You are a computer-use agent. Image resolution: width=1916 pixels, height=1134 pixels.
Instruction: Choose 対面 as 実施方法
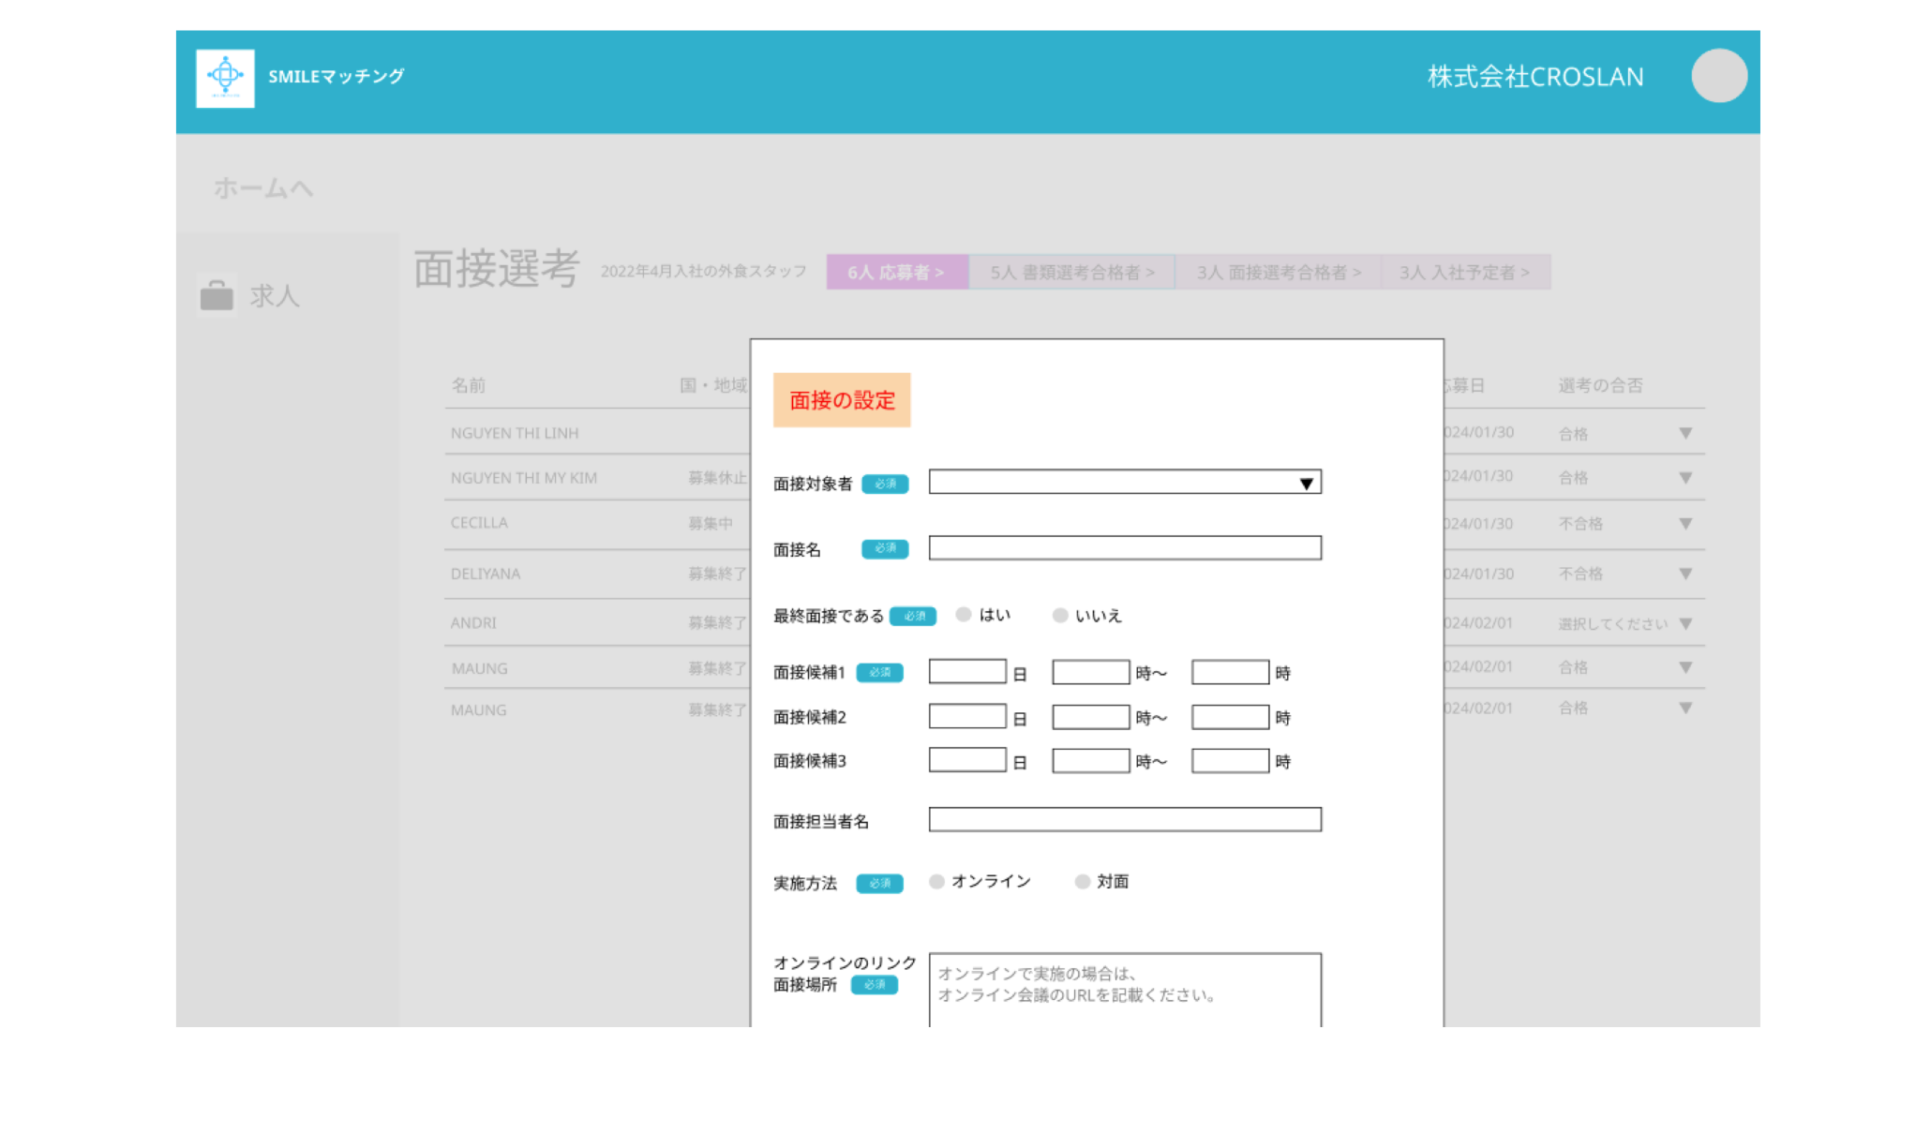tap(1083, 881)
